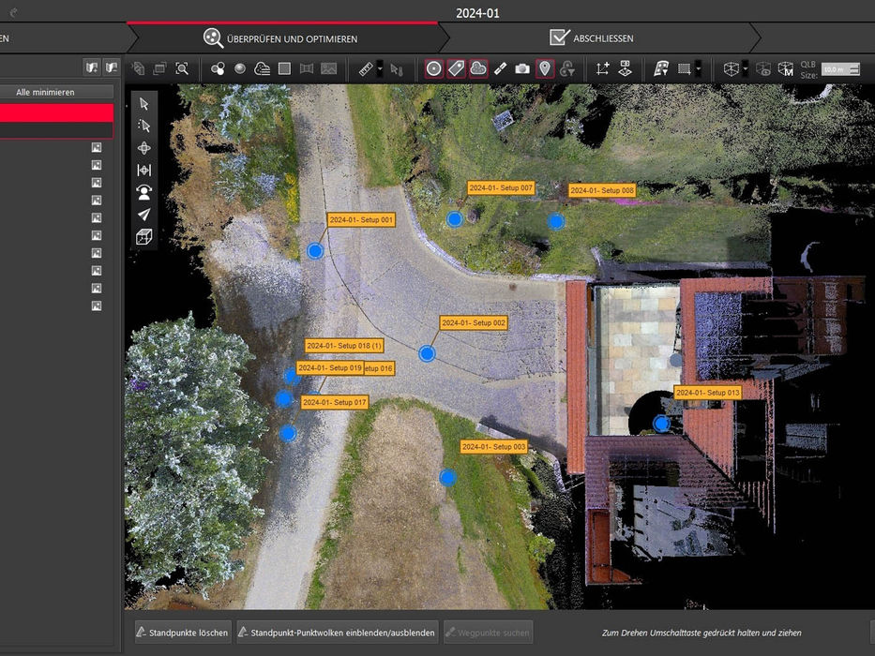Click the limit box wireframe cube icon
This screenshot has height=656, width=875.
731,69
